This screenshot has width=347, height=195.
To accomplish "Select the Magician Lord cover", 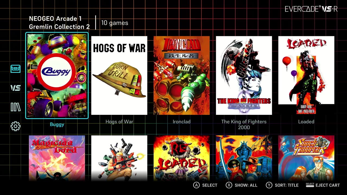I will tap(57, 158).
